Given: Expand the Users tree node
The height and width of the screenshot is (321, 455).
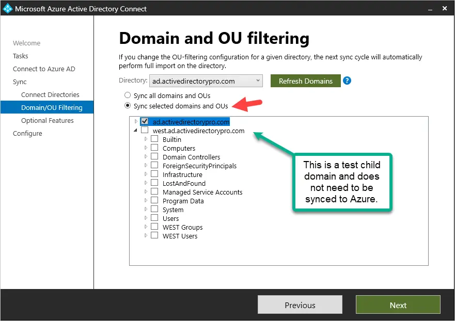Looking at the screenshot, I should 146,218.
